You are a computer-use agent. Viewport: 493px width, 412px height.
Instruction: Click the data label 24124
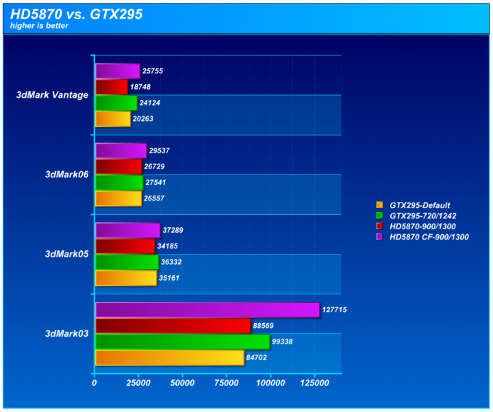(150, 103)
